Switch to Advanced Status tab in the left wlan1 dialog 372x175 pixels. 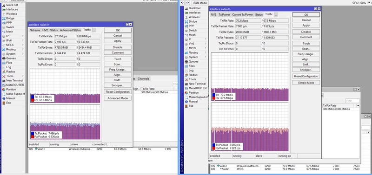(70, 30)
